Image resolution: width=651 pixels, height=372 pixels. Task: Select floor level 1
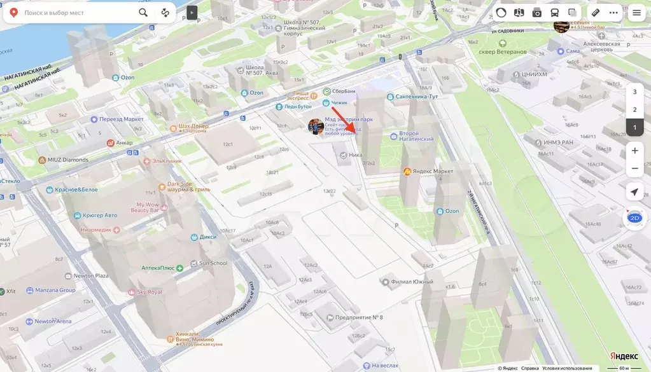tap(635, 127)
